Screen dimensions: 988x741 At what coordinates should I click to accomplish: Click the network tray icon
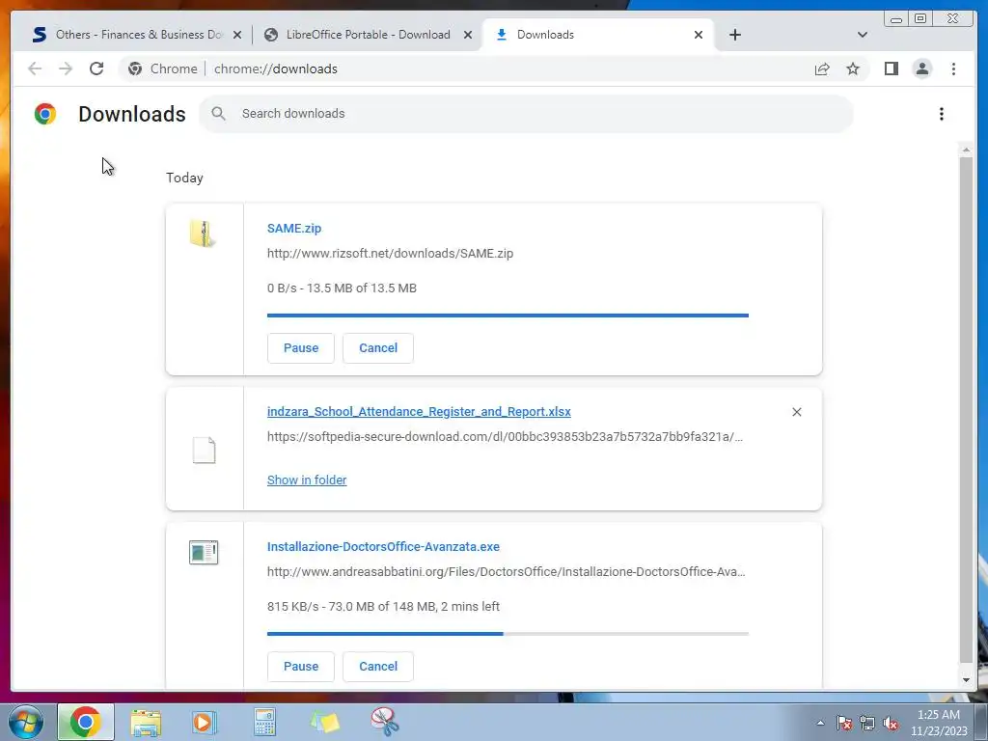coord(867,723)
